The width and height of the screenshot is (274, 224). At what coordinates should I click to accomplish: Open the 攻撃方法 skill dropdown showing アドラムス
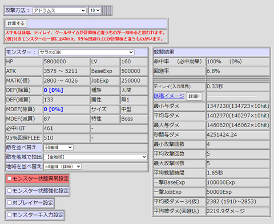pyautogui.click(x=59, y=10)
